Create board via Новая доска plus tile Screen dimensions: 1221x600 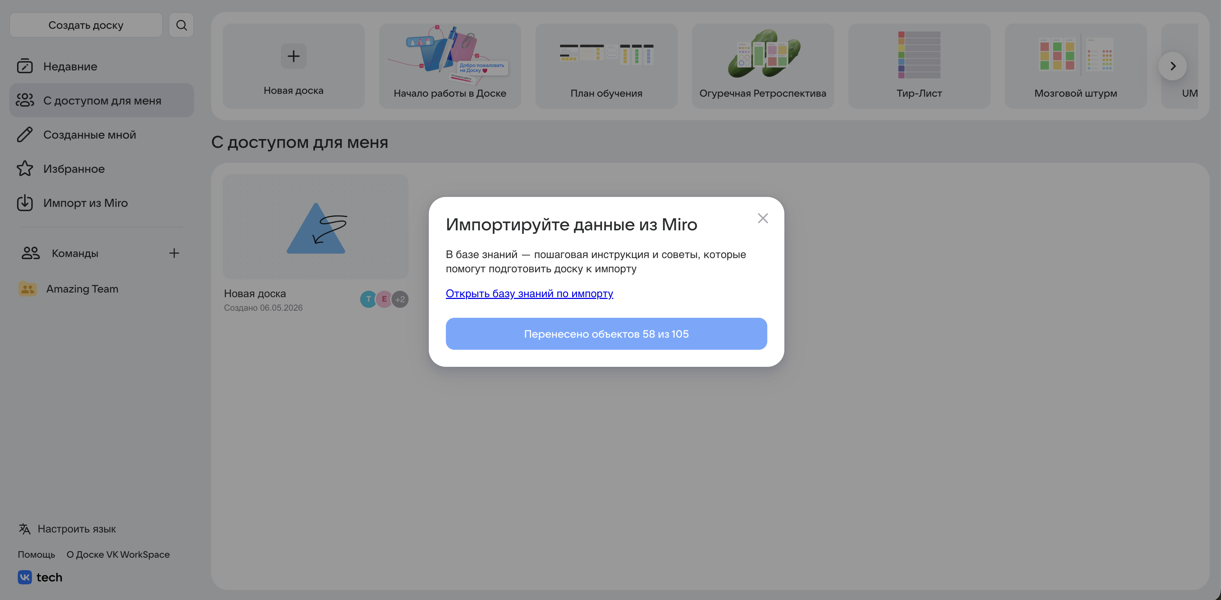[293, 66]
